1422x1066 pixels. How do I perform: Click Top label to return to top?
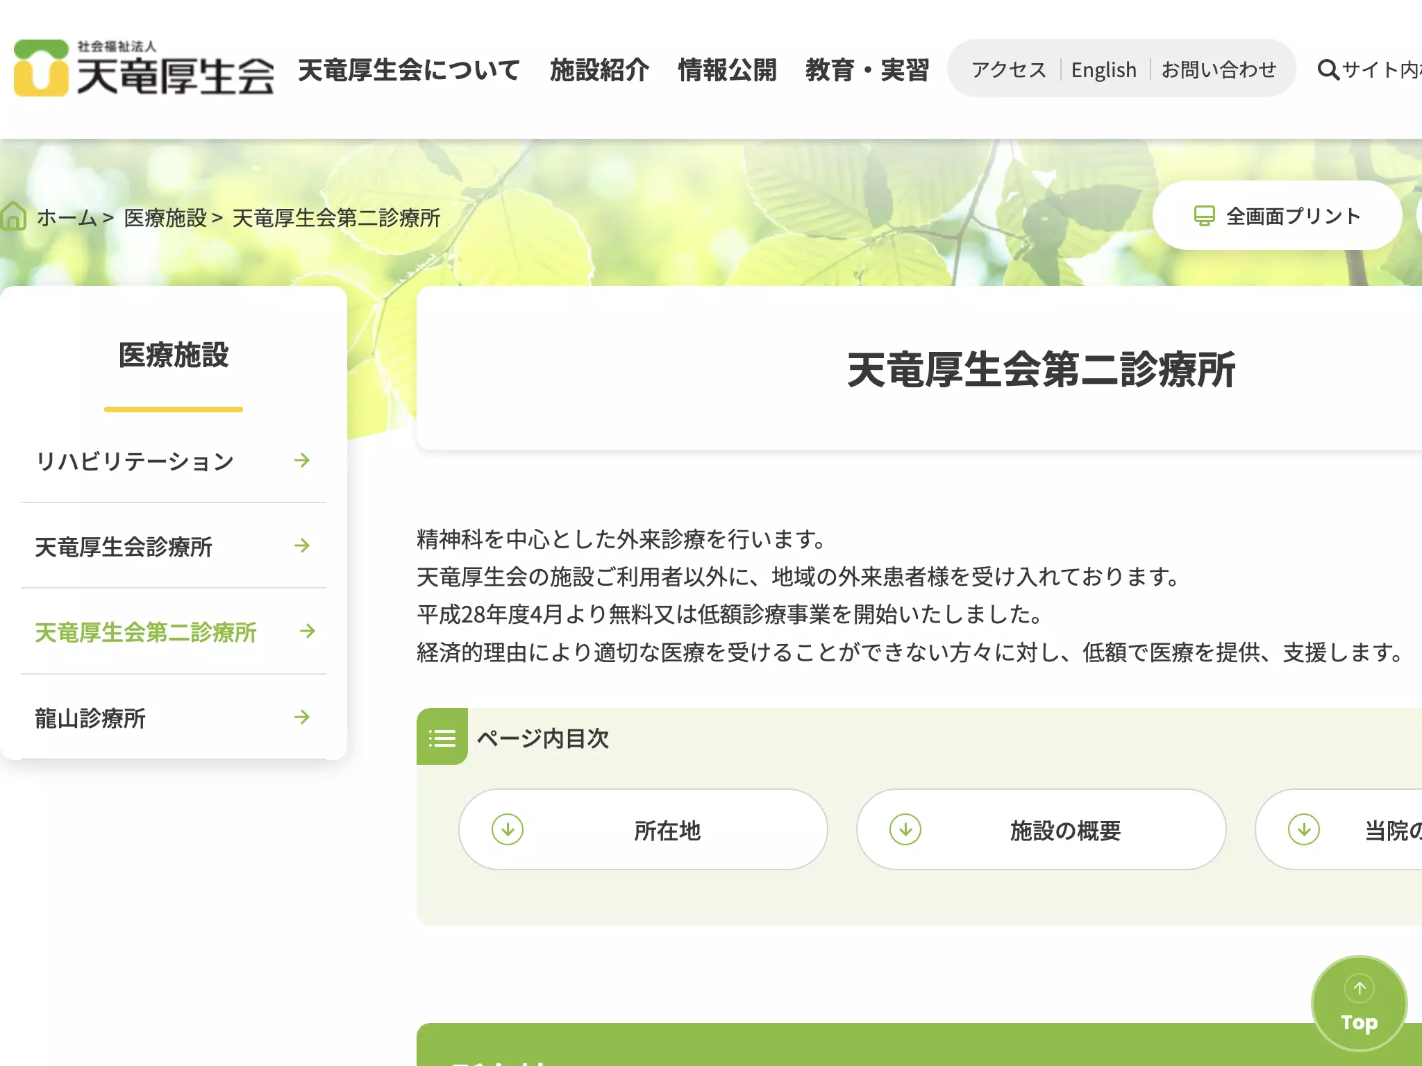[1360, 1022]
